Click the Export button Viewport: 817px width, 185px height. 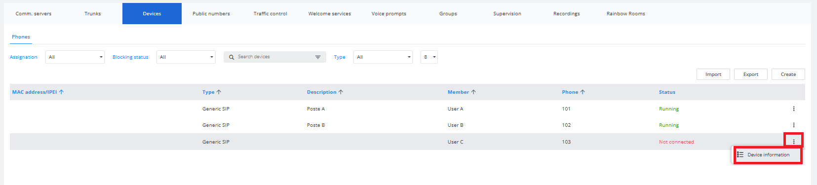click(751, 74)
